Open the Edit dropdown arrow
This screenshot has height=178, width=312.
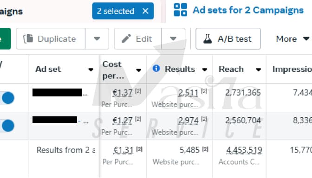click(x=173, y=38)
